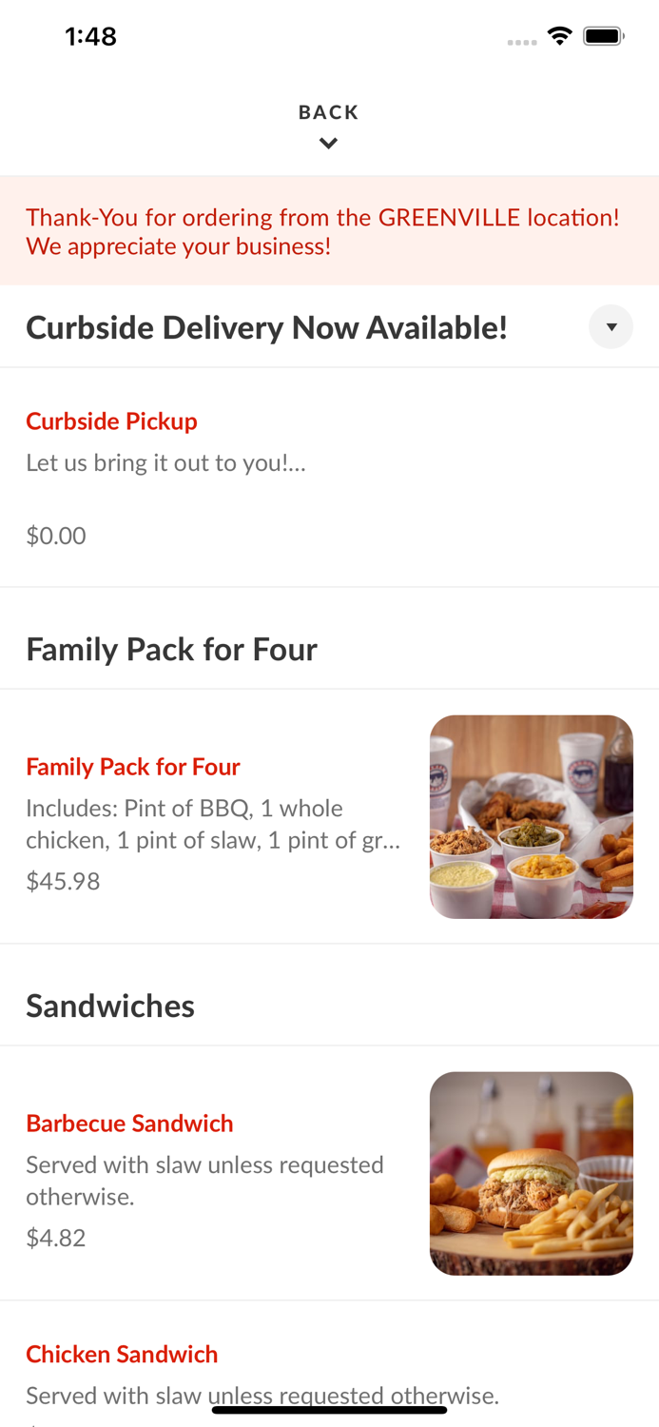Tap BACK at top of screen
The width and height of the screenshot is (659, 1427).
329,111
